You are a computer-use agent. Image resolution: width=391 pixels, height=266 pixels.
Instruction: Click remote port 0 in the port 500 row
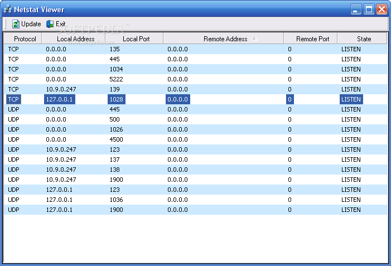click(x=289, y=119)
